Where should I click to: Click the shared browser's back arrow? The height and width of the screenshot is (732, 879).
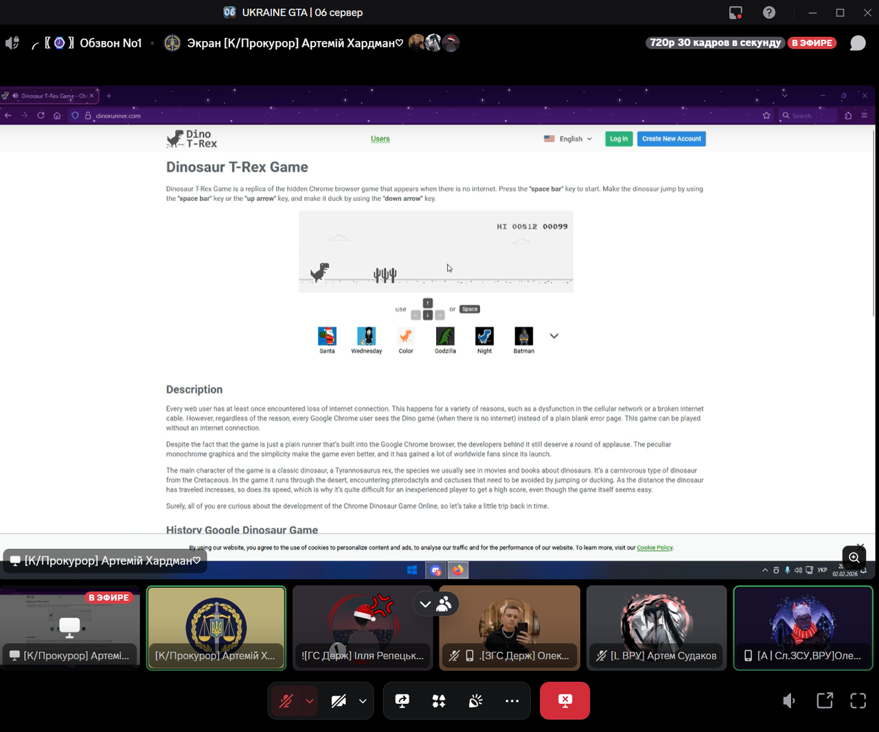[8, 115]
